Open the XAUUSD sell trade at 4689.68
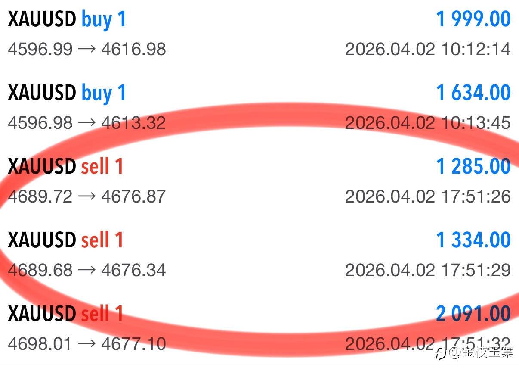Viewport: 519px width, 374px height. click(x=65, y=240)
